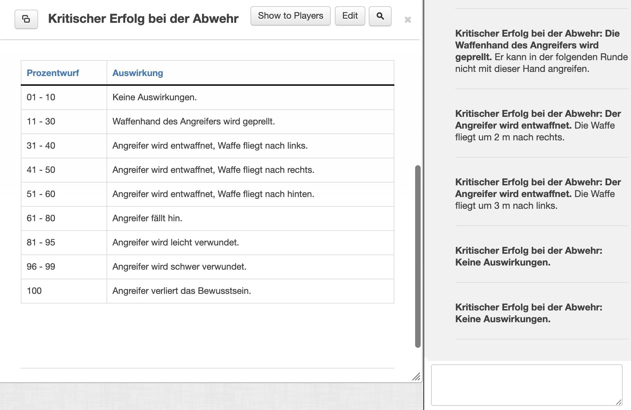
Task: Click the magnifier roll button
Action: (x=380, y=16)
